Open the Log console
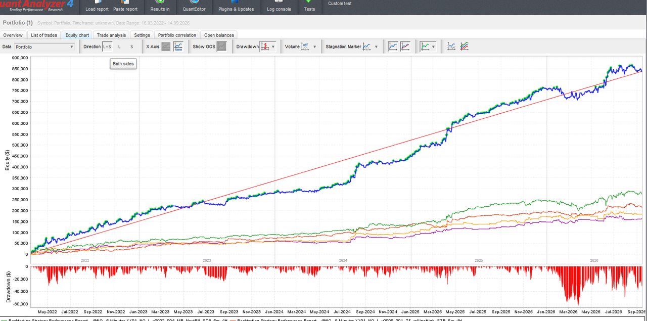 [279, 7]
